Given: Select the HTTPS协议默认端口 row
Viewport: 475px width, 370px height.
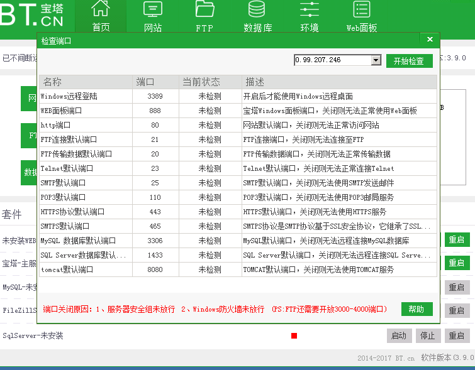Looking at the screenshot, I should [238, 212].
